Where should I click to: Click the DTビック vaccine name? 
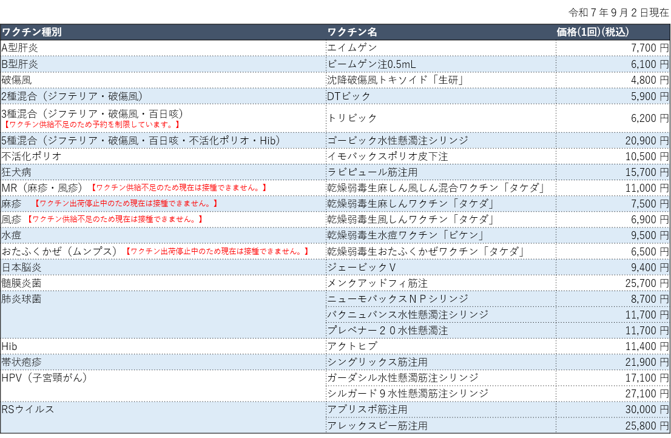tap(349, 96)
